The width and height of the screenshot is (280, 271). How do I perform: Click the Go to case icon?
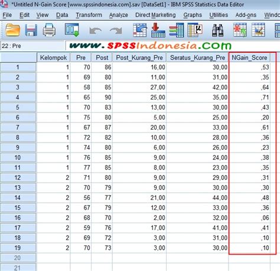[139, 30]
